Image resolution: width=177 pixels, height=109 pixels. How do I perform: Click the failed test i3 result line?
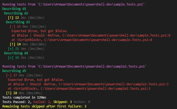(28, 27)
